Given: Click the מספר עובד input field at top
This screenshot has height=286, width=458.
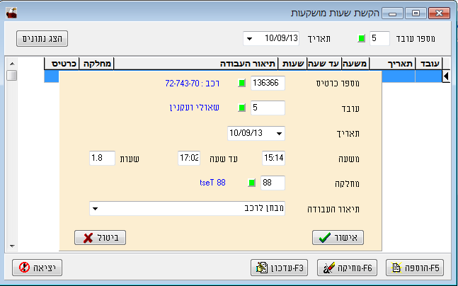Looking at the screenshot, I should 379,38.
